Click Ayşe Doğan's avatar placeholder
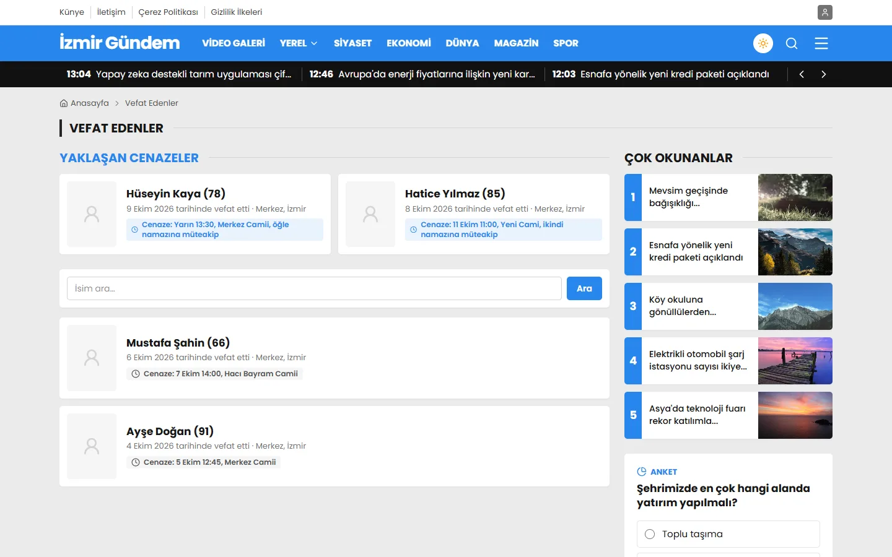Screen dimensions: 892x557 92,446
